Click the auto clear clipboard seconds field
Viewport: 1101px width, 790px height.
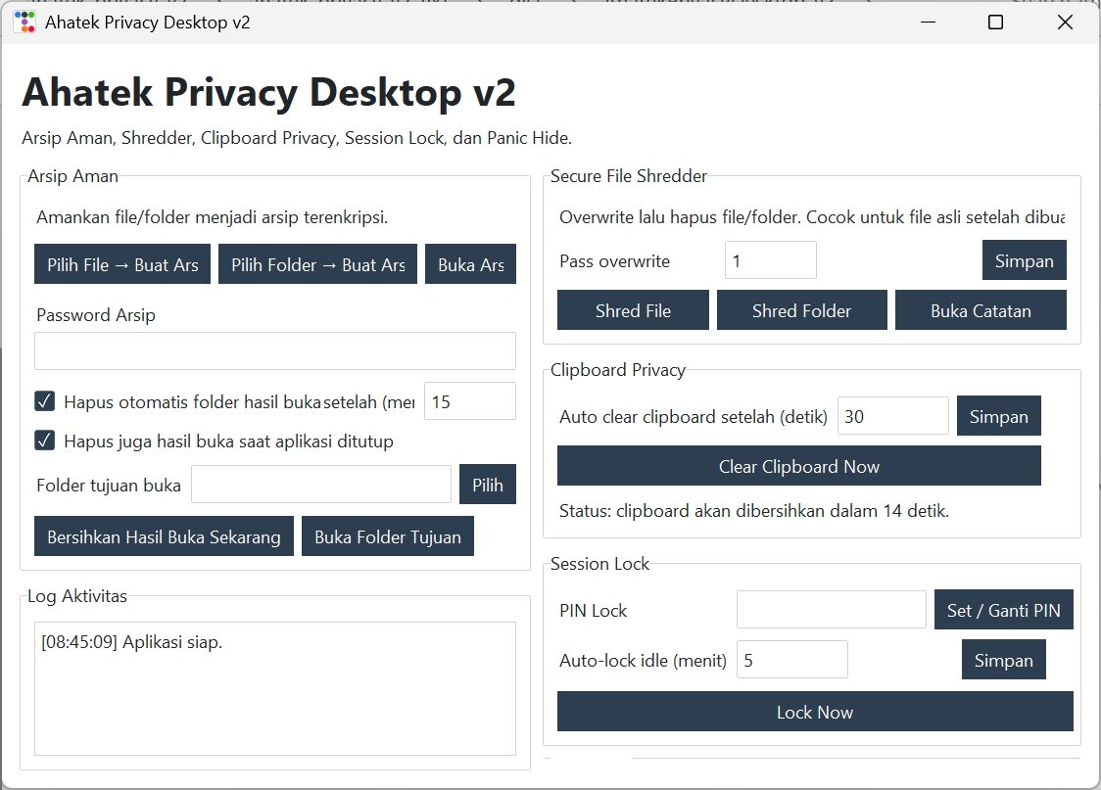pos(892,415)
